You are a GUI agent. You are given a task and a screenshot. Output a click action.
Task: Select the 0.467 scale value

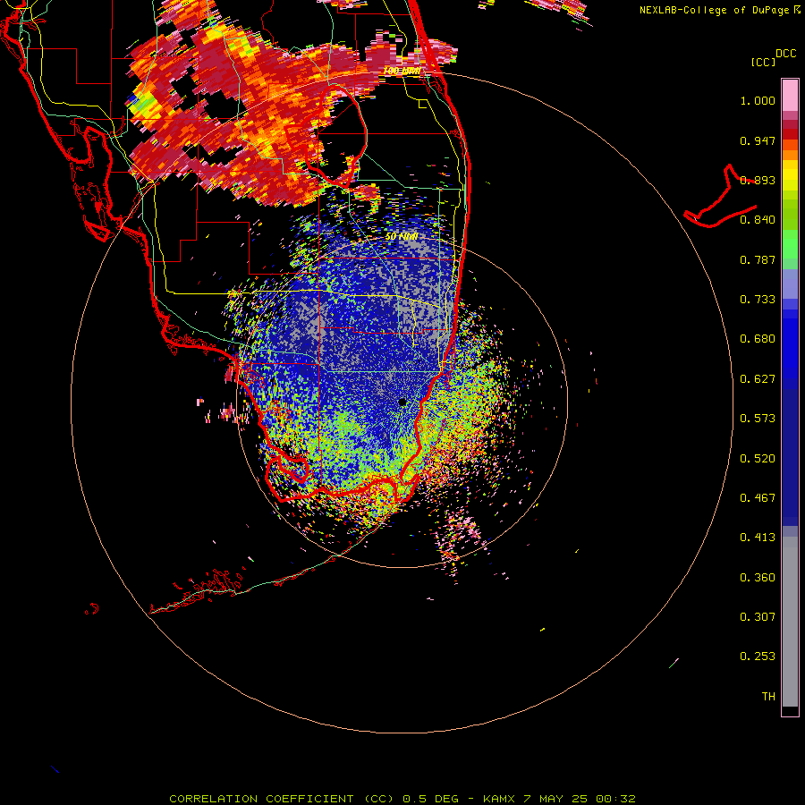coord(758,498)
